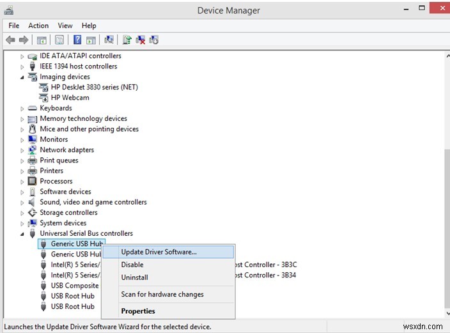The width and height of the screenshot is (450, 333).
Task: Click the Disable device toolbar icon
Action: click(153, 40)
